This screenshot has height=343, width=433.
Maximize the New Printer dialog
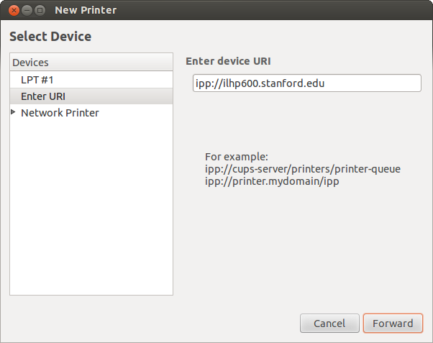tap(40, 11)
